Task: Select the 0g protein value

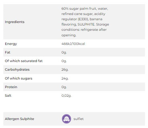Action: (64, 87)
